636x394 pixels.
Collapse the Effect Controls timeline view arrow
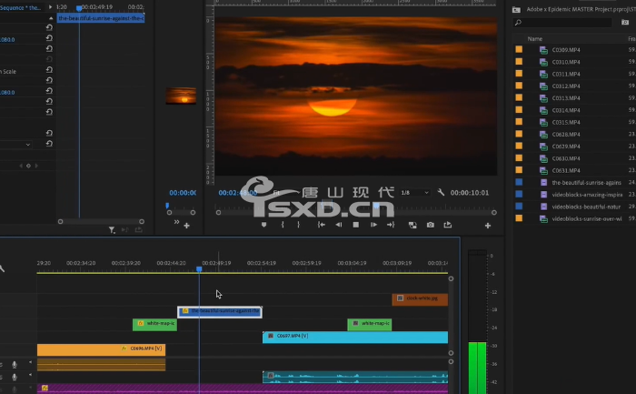[x=50, y=7]
